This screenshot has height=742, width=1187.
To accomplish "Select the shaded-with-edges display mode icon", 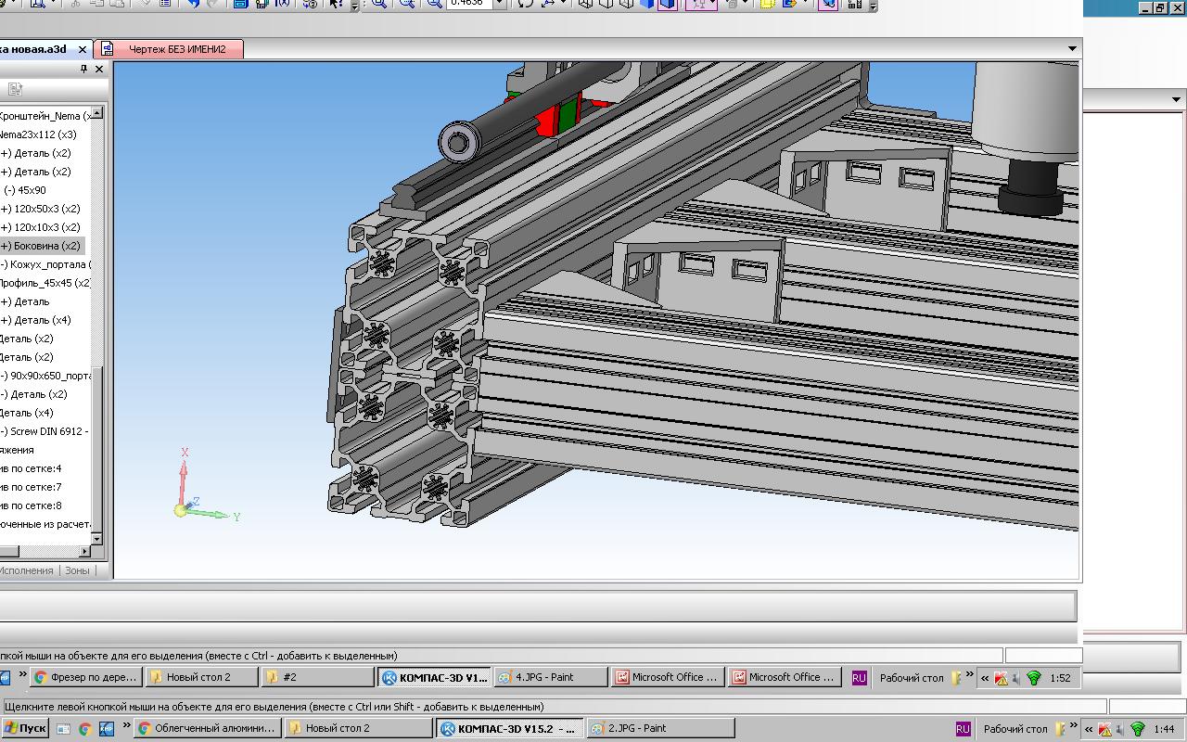I will pos(667,4).
